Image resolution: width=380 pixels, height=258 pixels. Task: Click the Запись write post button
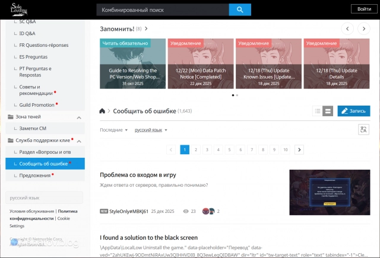[354, 111]
